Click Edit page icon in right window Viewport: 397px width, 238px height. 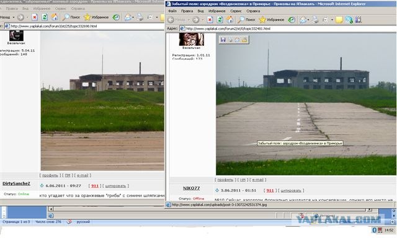(326, 20)
